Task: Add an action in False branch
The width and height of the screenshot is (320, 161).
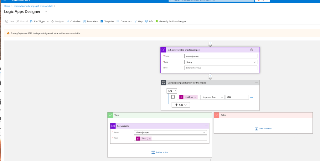Action: [x=263, y=129]
